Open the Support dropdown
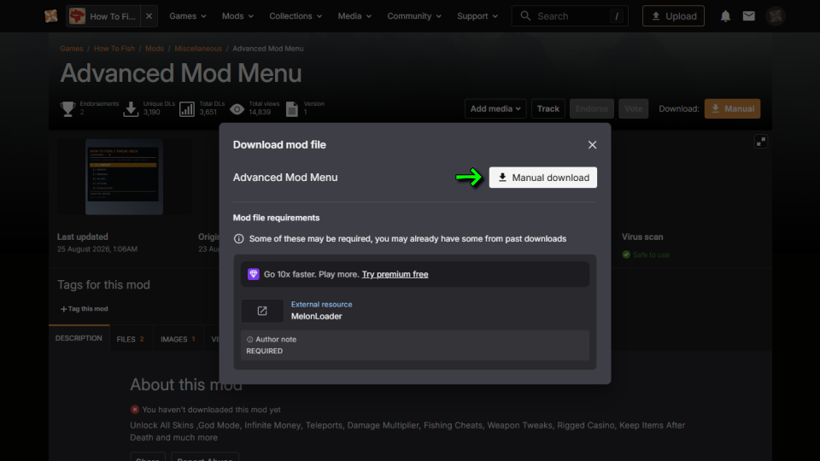 [x=477, y=16]
